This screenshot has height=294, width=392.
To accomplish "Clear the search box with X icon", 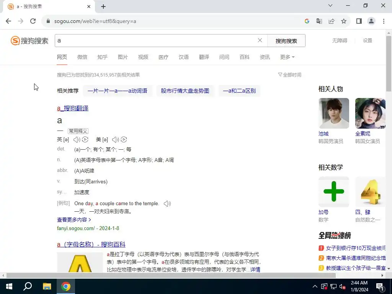I will click(260, 40).
